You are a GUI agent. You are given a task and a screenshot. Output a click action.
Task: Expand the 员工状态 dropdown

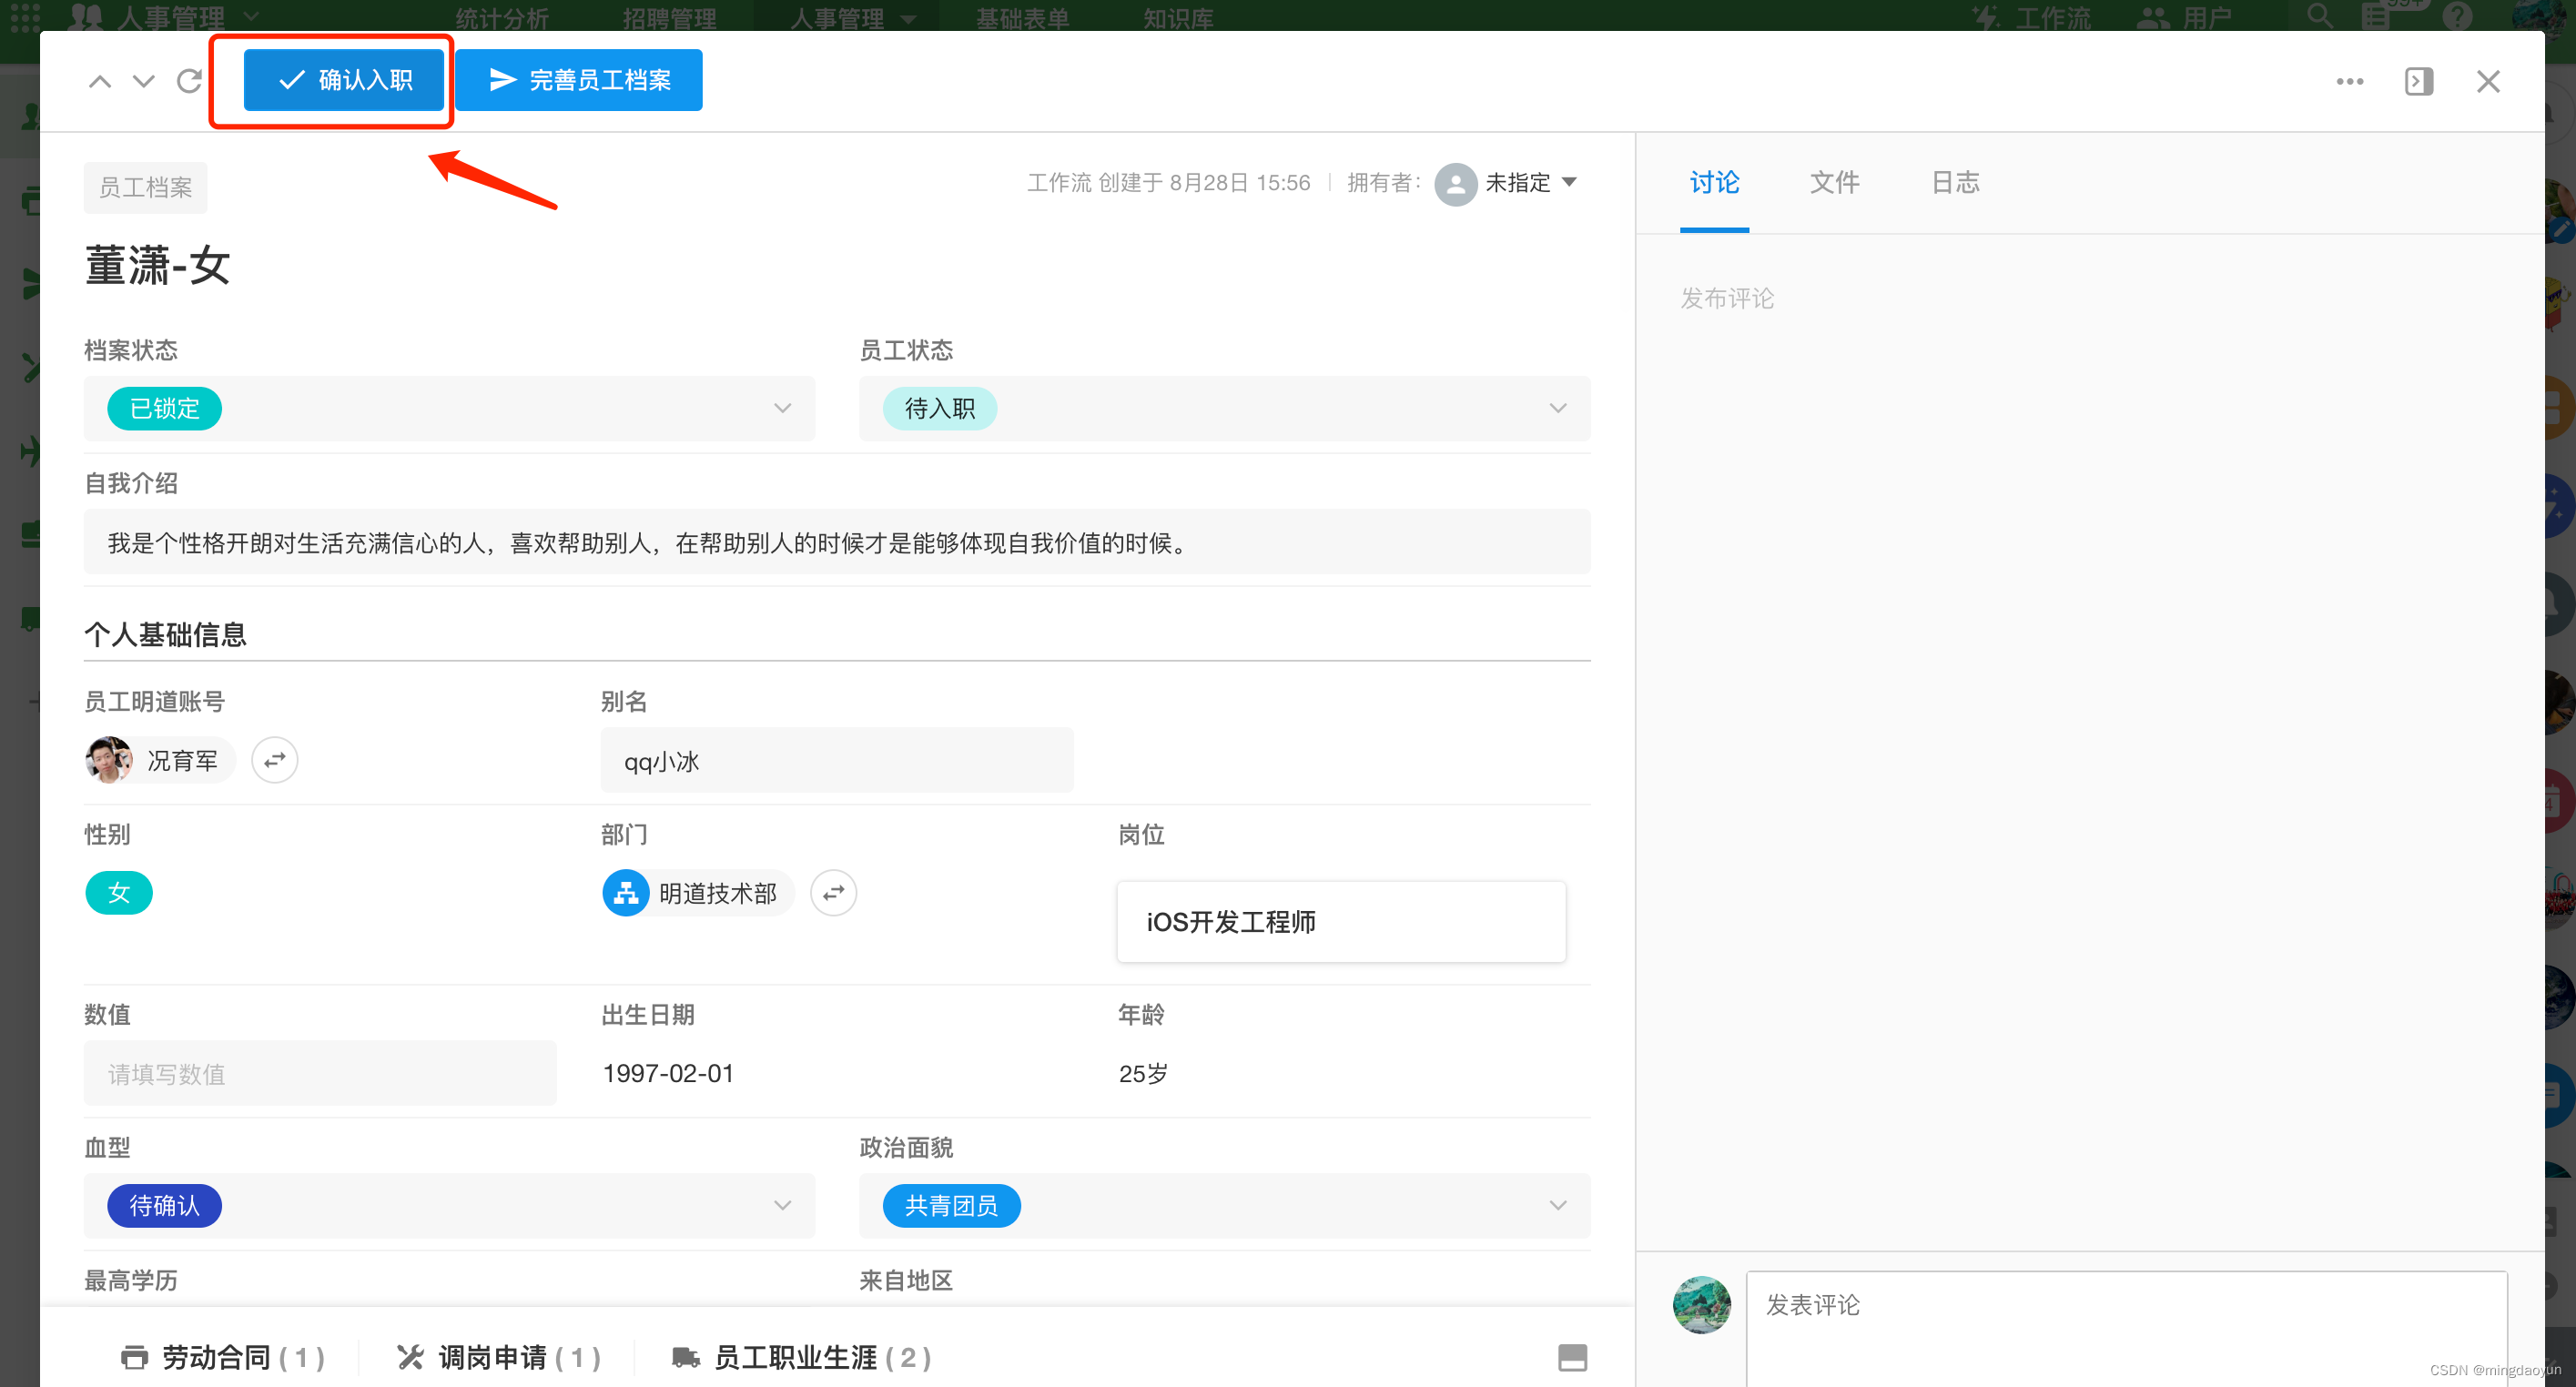(1557, 408)
